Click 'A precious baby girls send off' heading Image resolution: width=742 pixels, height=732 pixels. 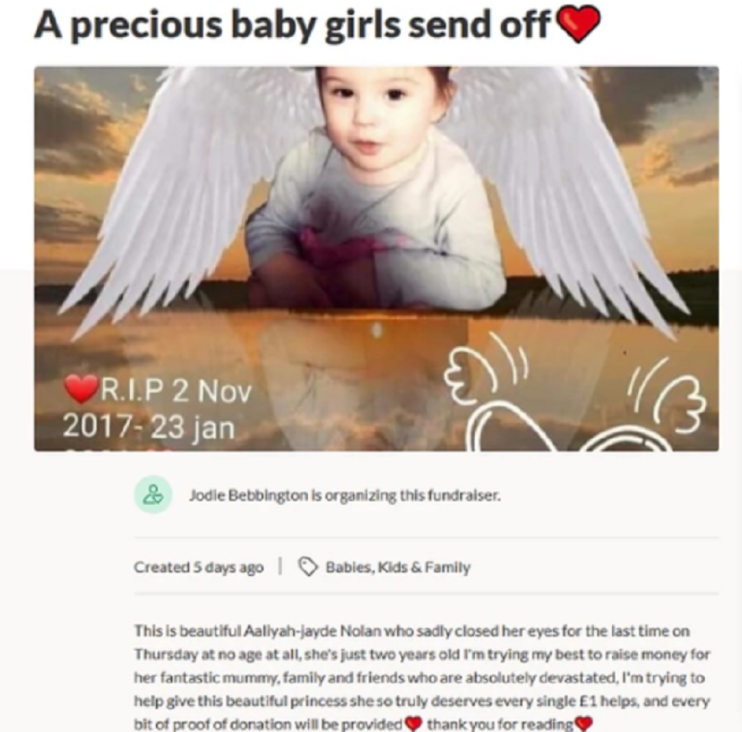pos(292,24)
